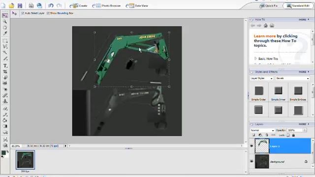Open the Bevels style dropdown
Image resolution: width=315 pixels, height=177 pixels.
[292, 78]
